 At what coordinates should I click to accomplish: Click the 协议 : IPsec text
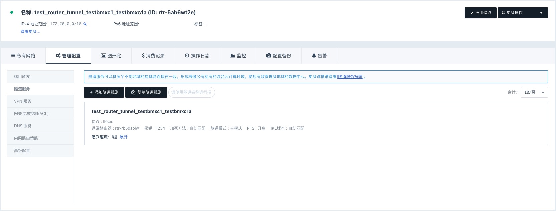pos(102,122)
